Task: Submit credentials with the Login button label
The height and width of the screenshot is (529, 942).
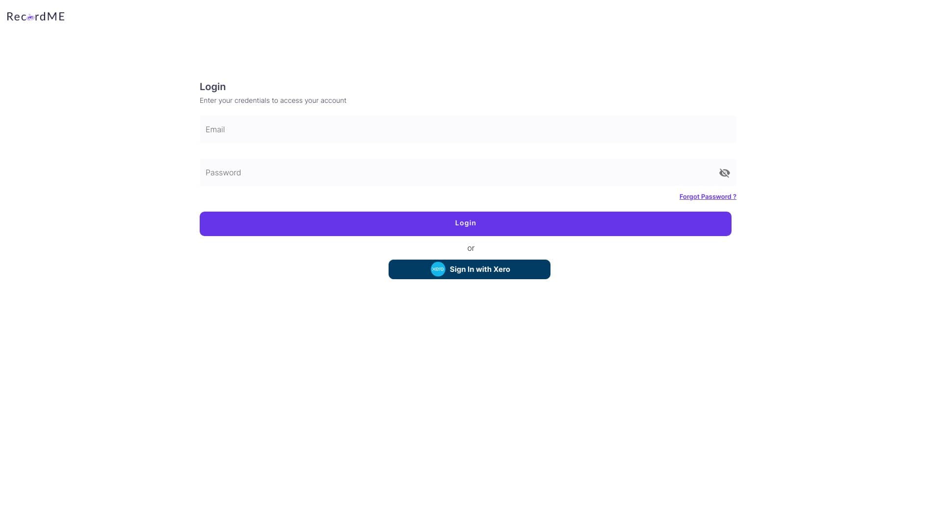Action: pos(465,223)
